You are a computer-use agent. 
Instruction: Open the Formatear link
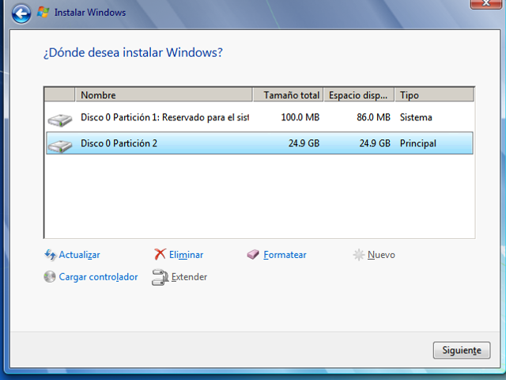[285, 255]
